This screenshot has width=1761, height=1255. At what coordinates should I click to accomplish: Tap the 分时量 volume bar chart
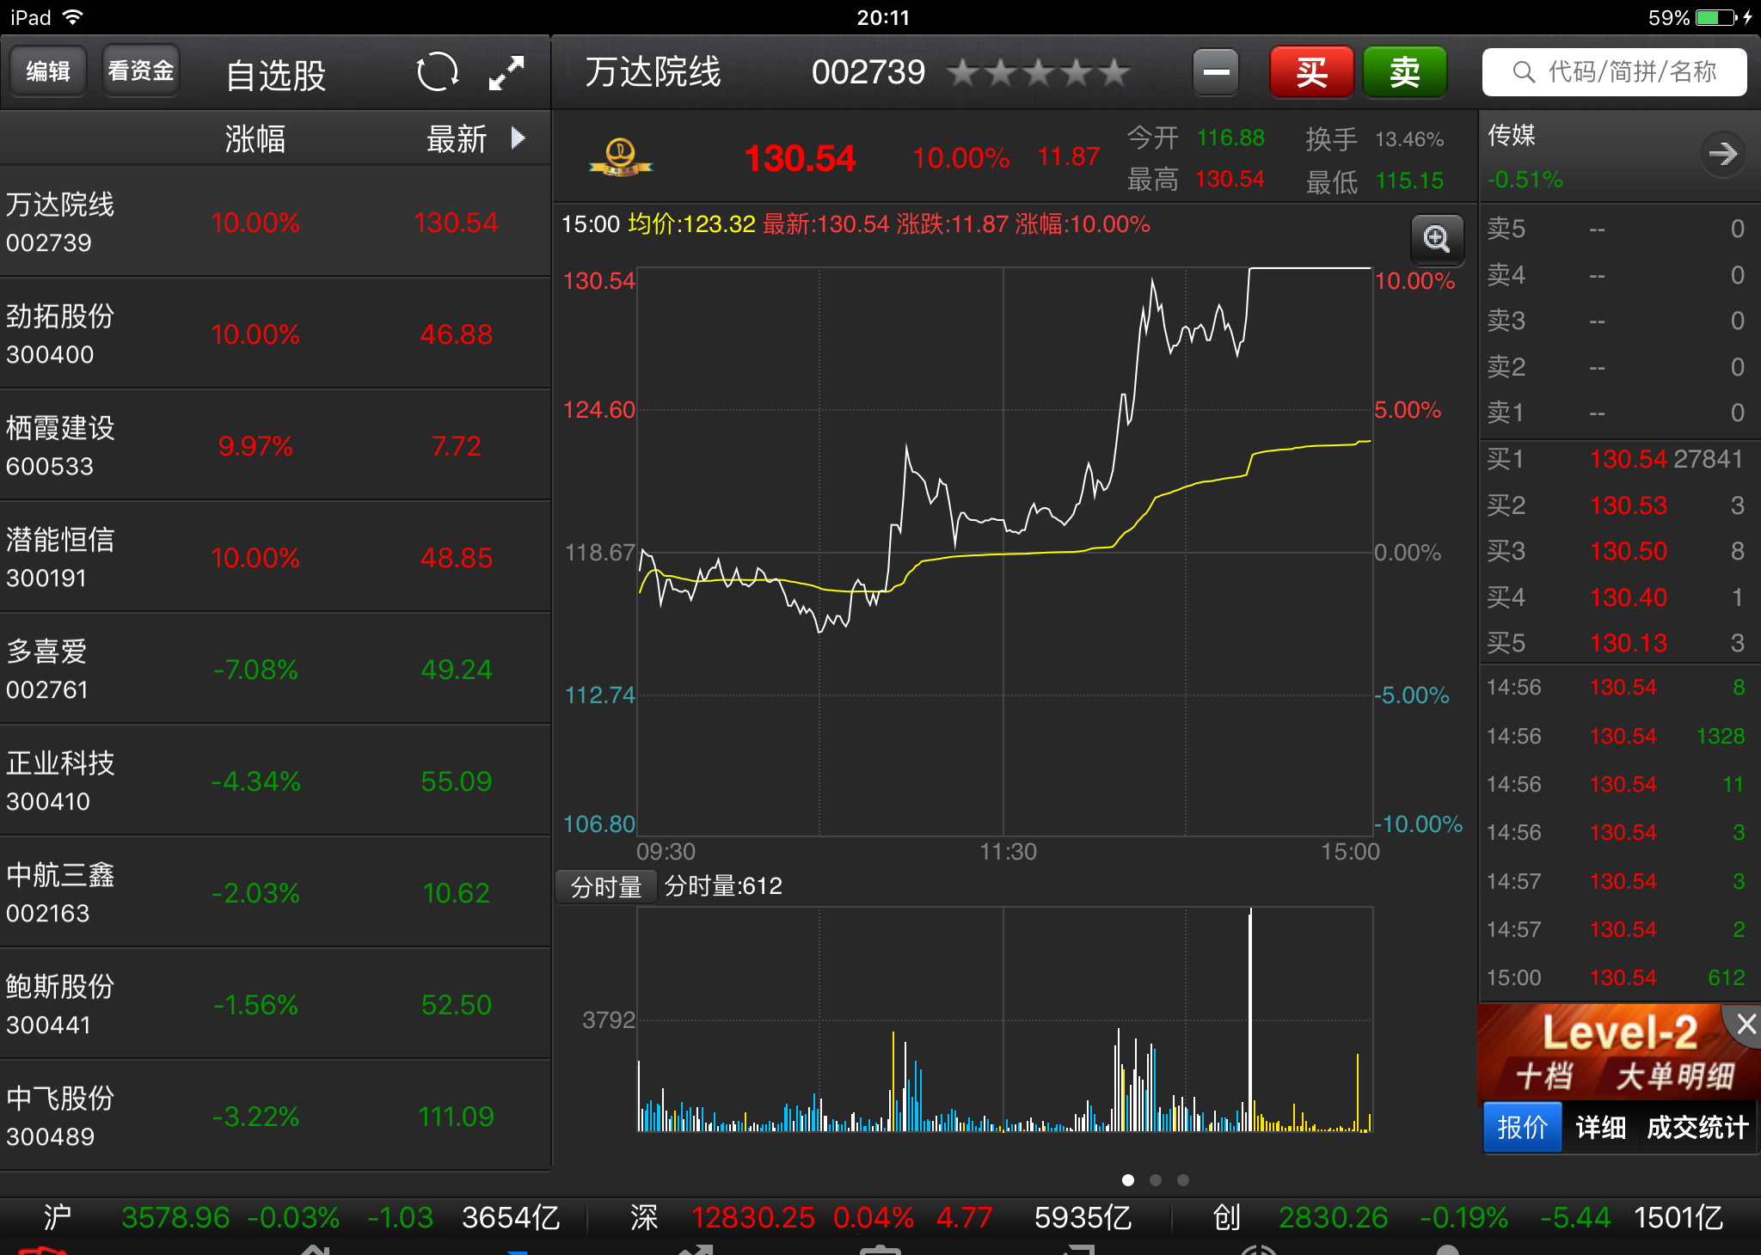1004,1019
